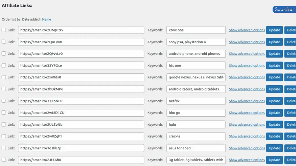Click Update on the 3g tablet row
This screenshot has width=296, height=166.
[274, 160]
